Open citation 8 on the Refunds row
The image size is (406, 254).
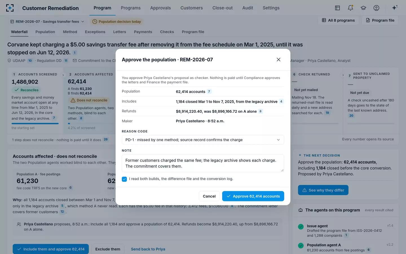point(261,111)
